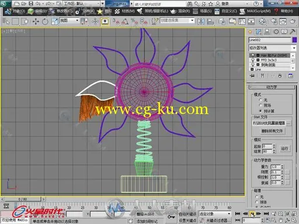299x224 pixels.
Task: Open the MAXScript(M) menu
Action: tap(259, 11)
